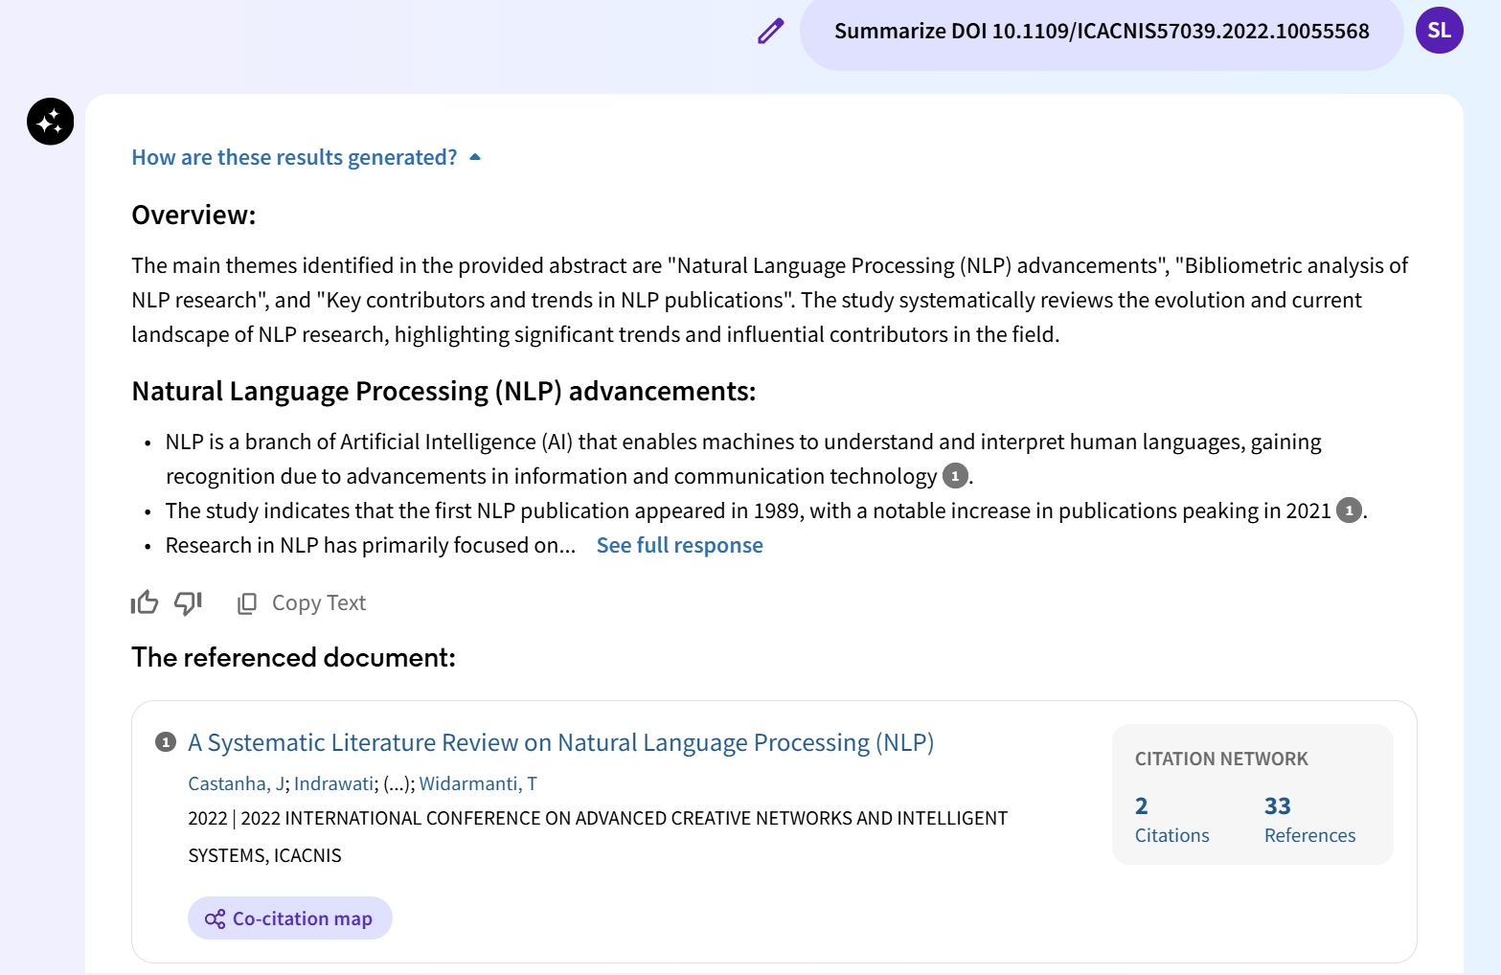Open author Castanha, J profile
Image resolution: width=1501 pixels, height=975 pixels.
coord(236,783)
